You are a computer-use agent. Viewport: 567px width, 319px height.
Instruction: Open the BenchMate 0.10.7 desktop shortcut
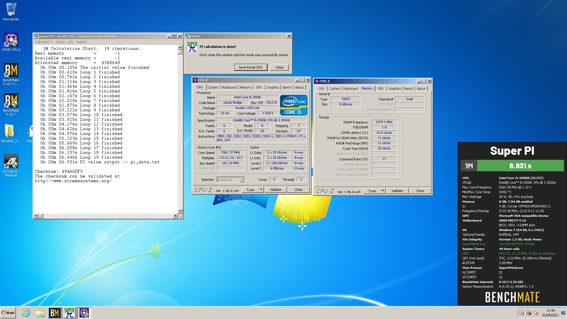pyautogui.click(x=11, y=105)
